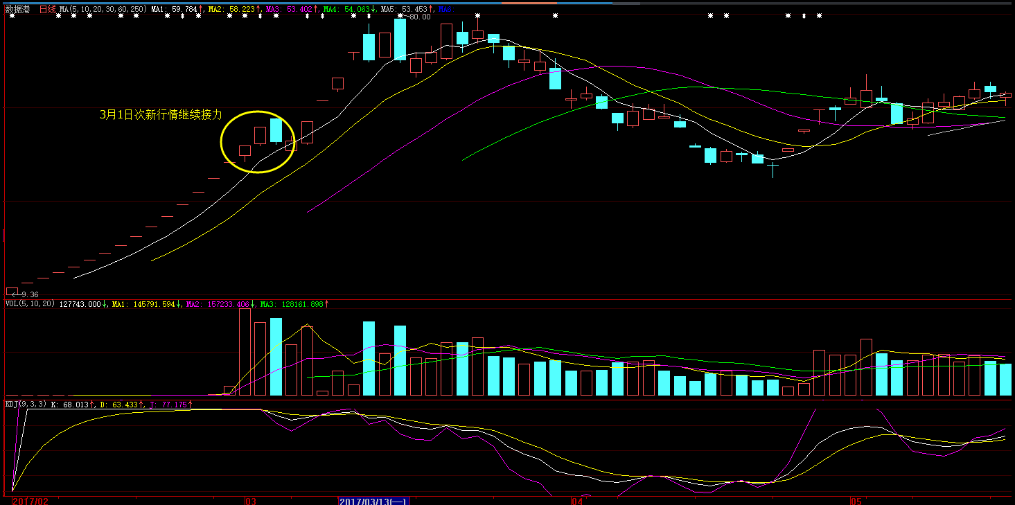Click the 2017/02 date axis label
Image resolution: width=1015 pixels, height=505 pixels.
30,501
